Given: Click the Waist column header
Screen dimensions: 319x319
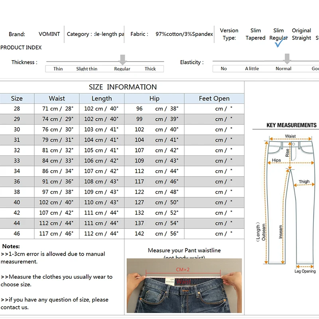Looking at the screenshot, I should [57, 98].
